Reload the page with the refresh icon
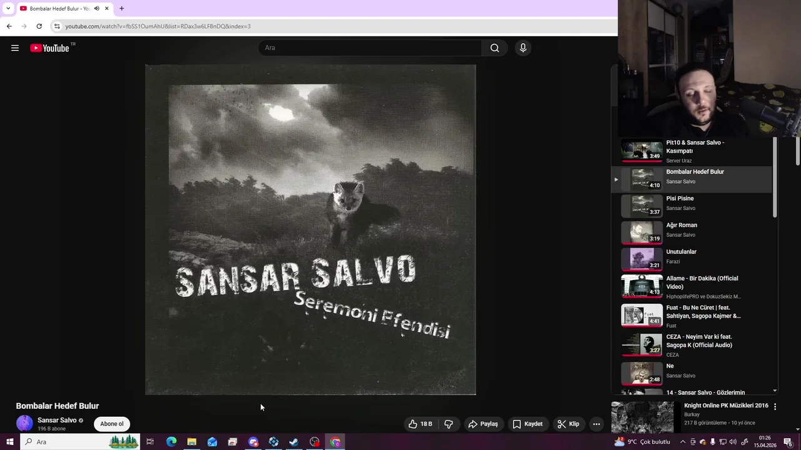Image resolution: width=801 pixels, height=450 pixels. [x=39, y=26]
